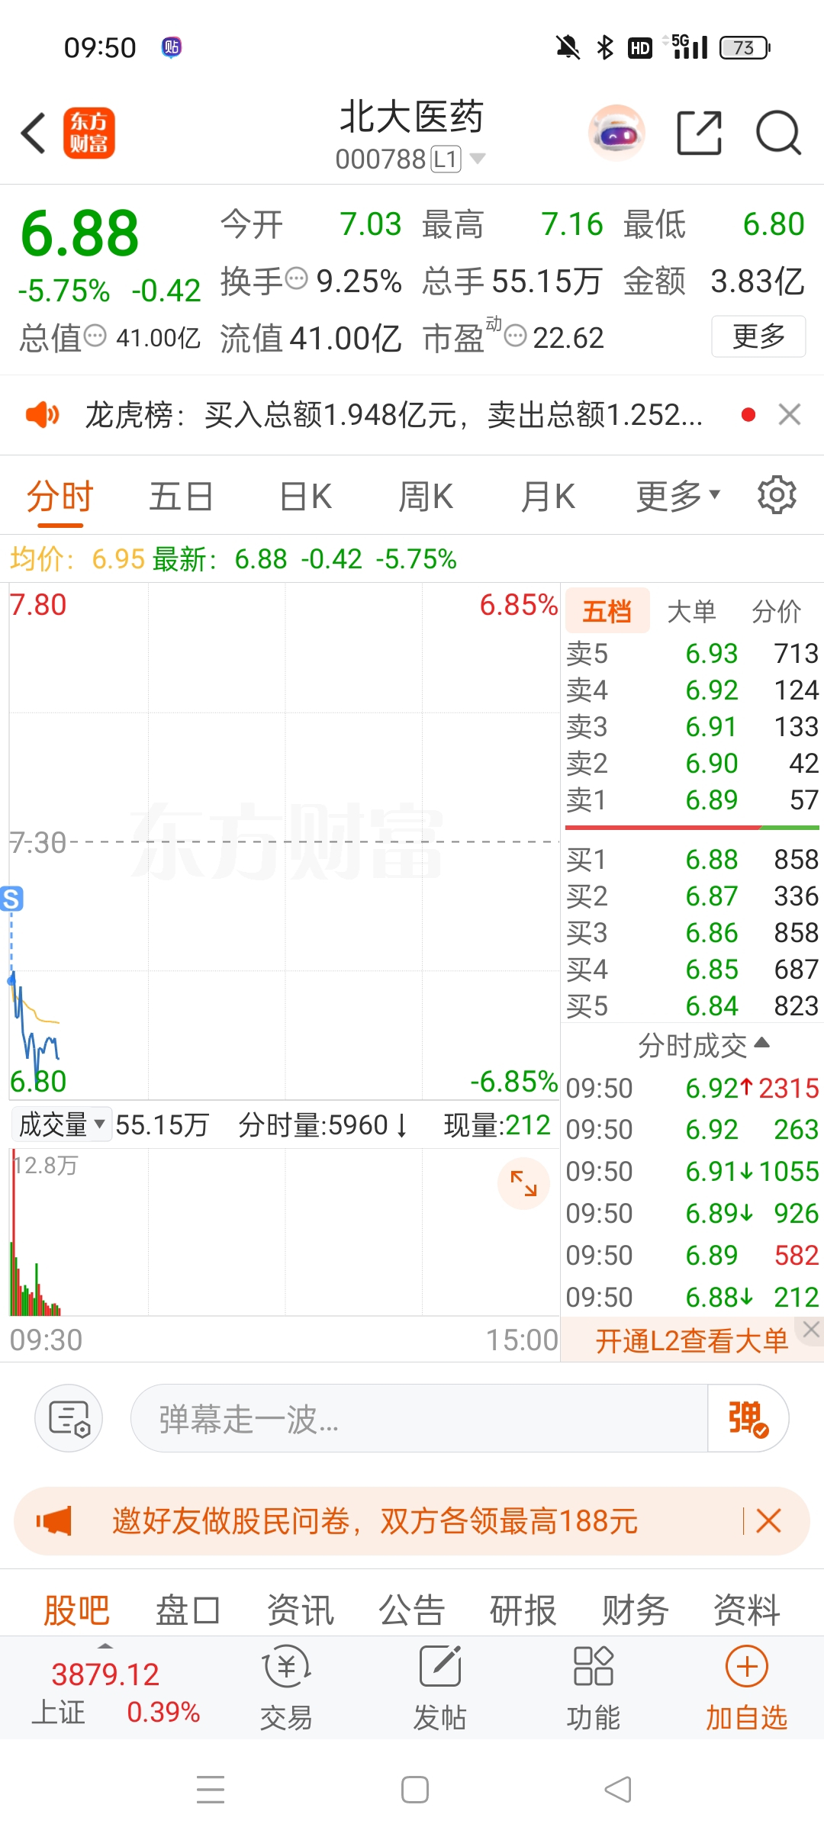Tap the share/export icon
Screen dimensions: 824x1840
[x=699, y=133]
